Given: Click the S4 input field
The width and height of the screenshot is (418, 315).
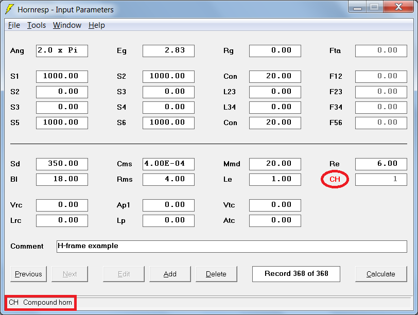Looking at the screenshot, I should 168,108.
